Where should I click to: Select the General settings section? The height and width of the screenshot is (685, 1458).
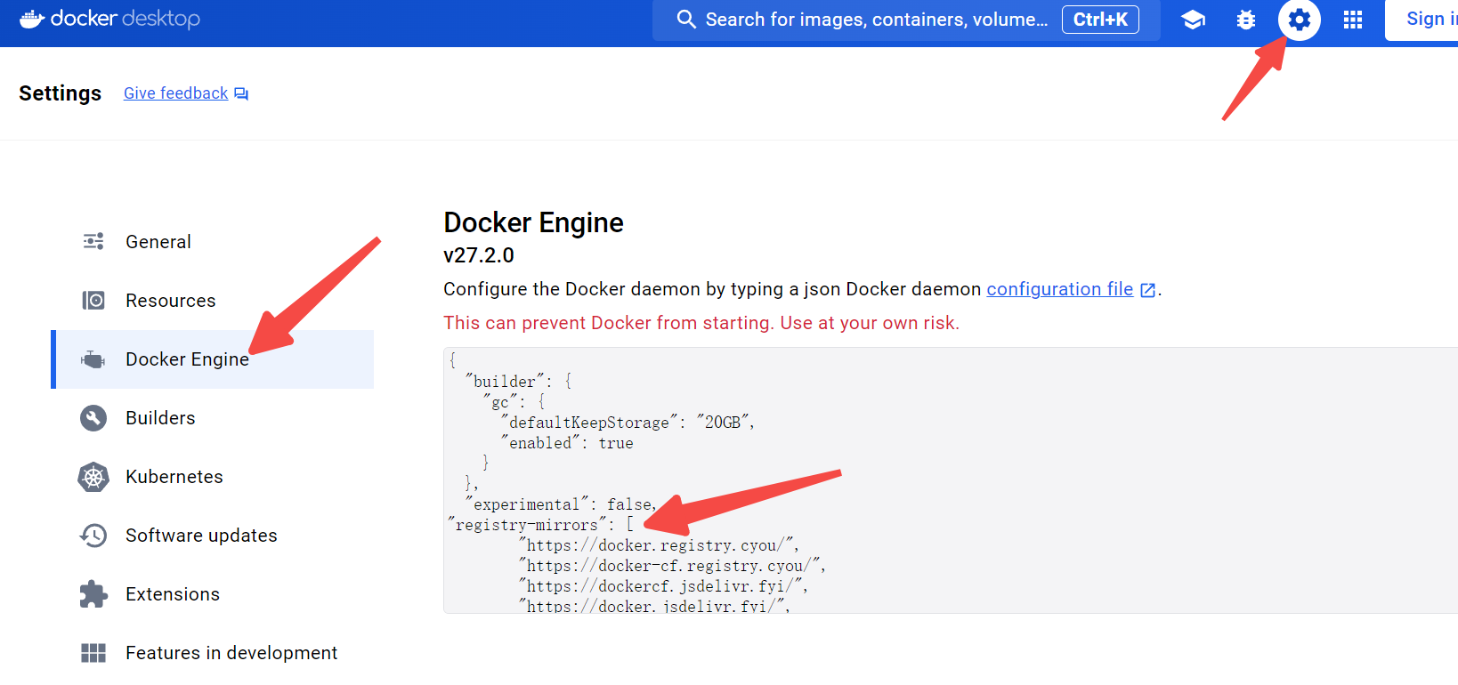(x=213, y=242)
